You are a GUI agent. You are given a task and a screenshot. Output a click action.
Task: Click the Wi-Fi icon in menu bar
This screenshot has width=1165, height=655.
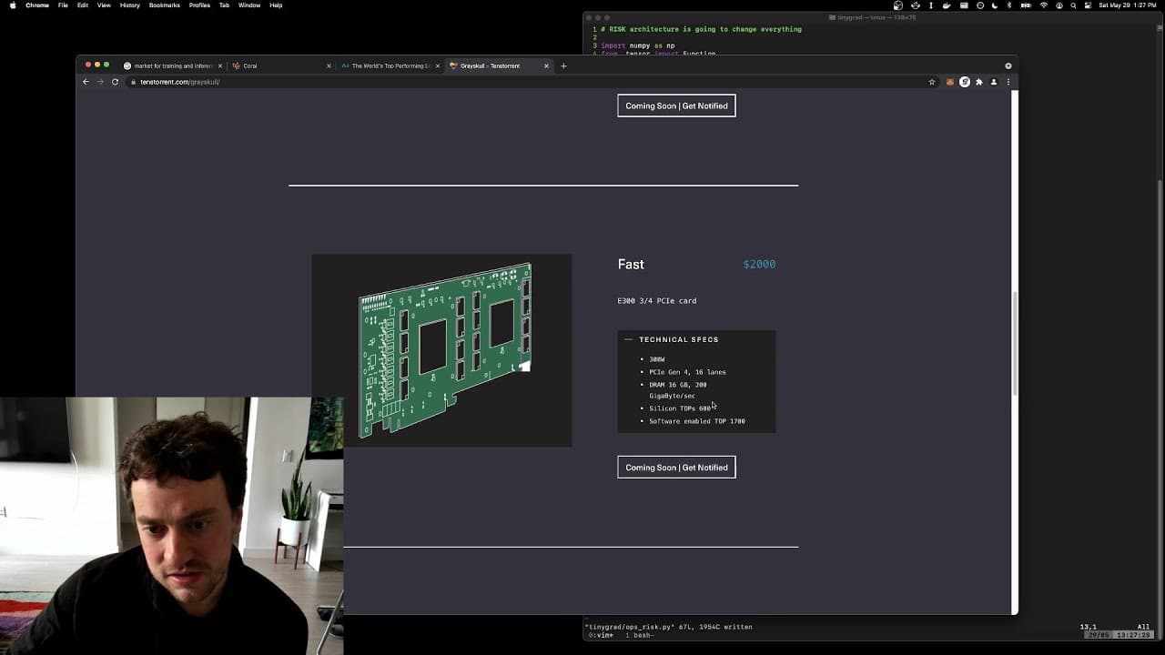point(1044,5)
